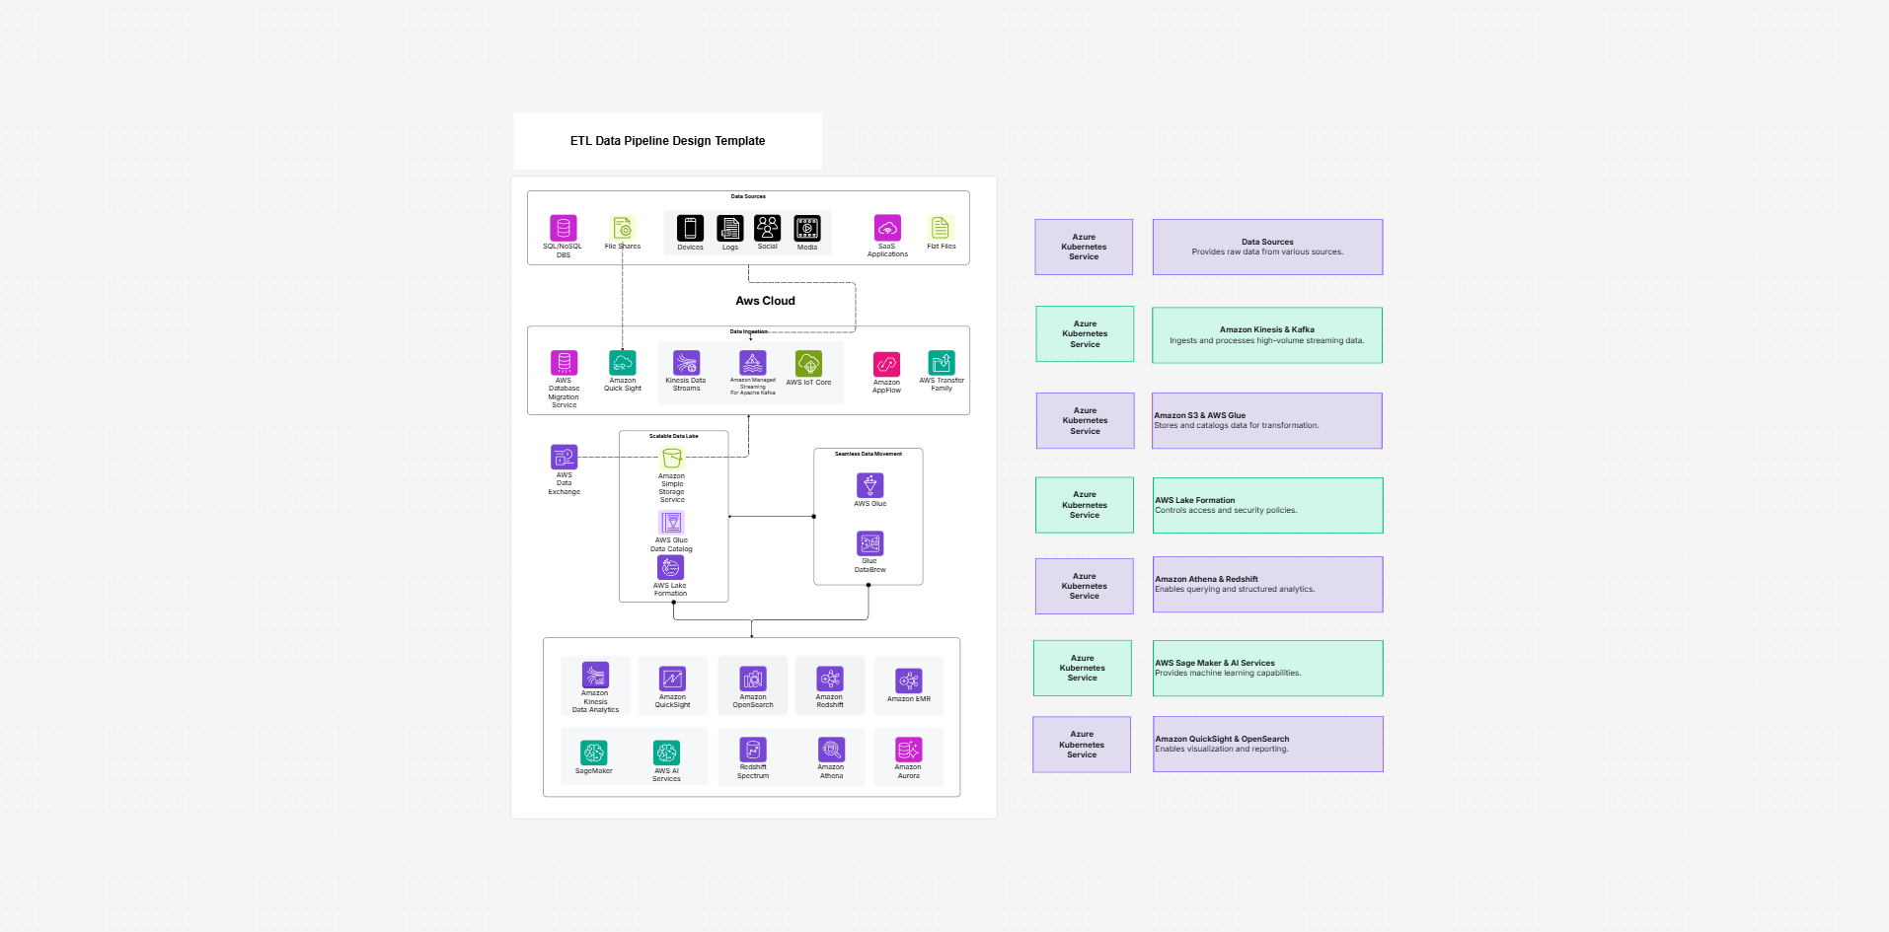The image size is (1889, 932).
Task: Select Azure Kubernetes Service box beside Lake Formation card
Action: pyautogui.click(x=1085, y=505)
